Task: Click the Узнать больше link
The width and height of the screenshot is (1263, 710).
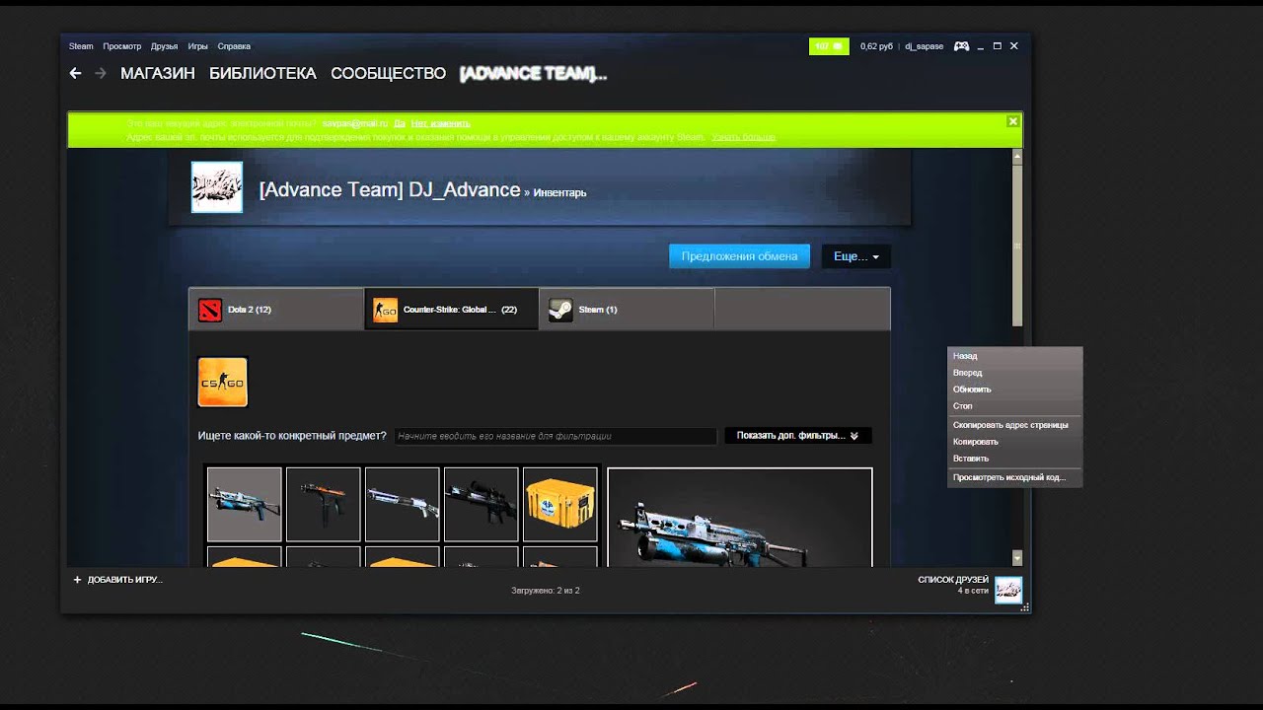Action: (x=743, y=137)
